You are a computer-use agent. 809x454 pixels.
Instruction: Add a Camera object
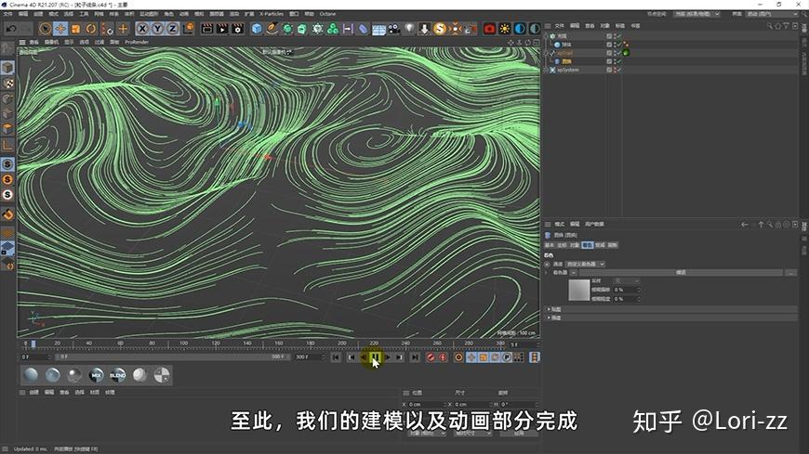point(393,29)
